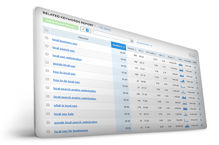The height and width of the screenshot is (145, 219).
Task: Open SERP icon for google local seo row
Action: pyautogui.click(x=197, y=83)
